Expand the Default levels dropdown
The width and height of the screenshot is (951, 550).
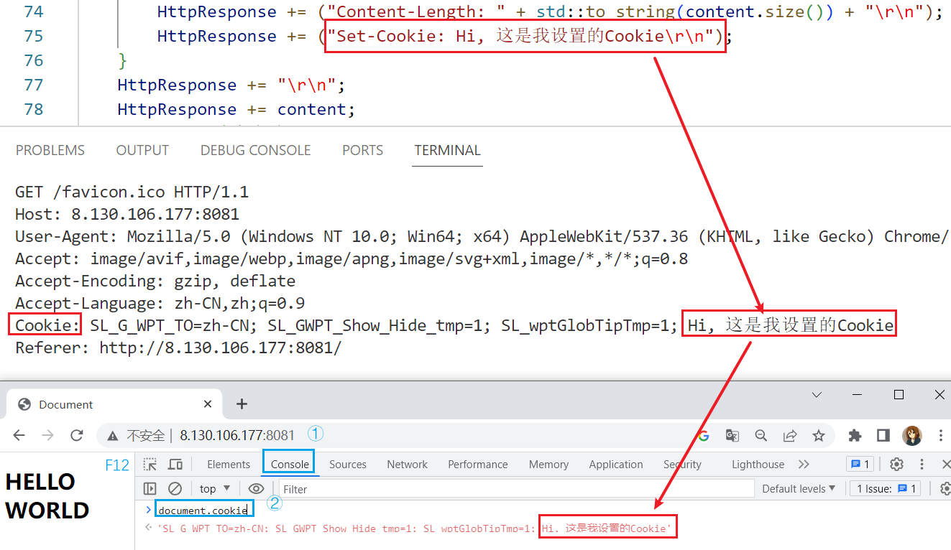point(799,489)
